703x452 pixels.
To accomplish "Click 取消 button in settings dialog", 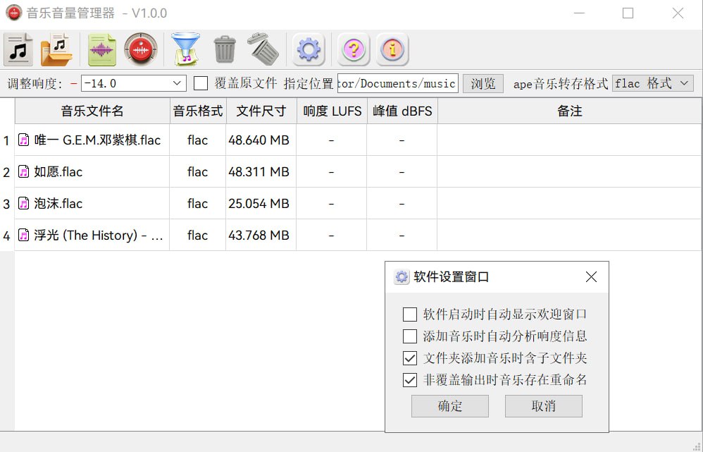I will [544, 406].
